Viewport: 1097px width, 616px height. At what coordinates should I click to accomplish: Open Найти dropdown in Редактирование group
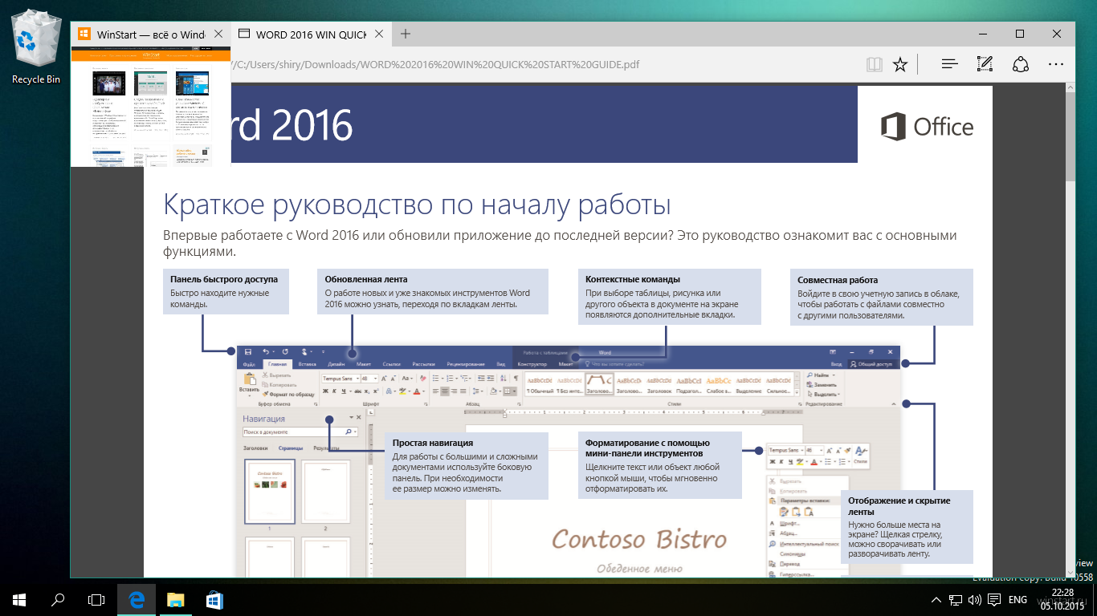point(834,375)
